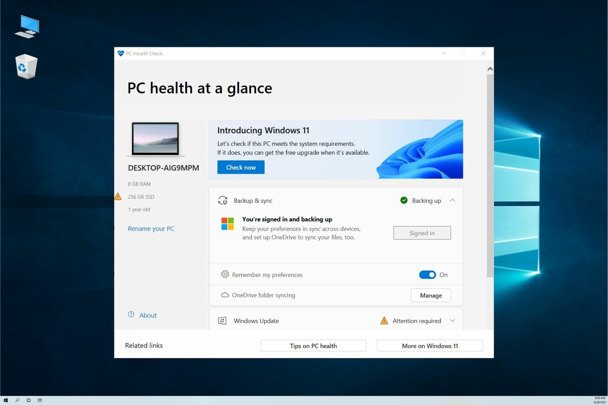
Task: Select the About menu item
Action: coord(148,315)
